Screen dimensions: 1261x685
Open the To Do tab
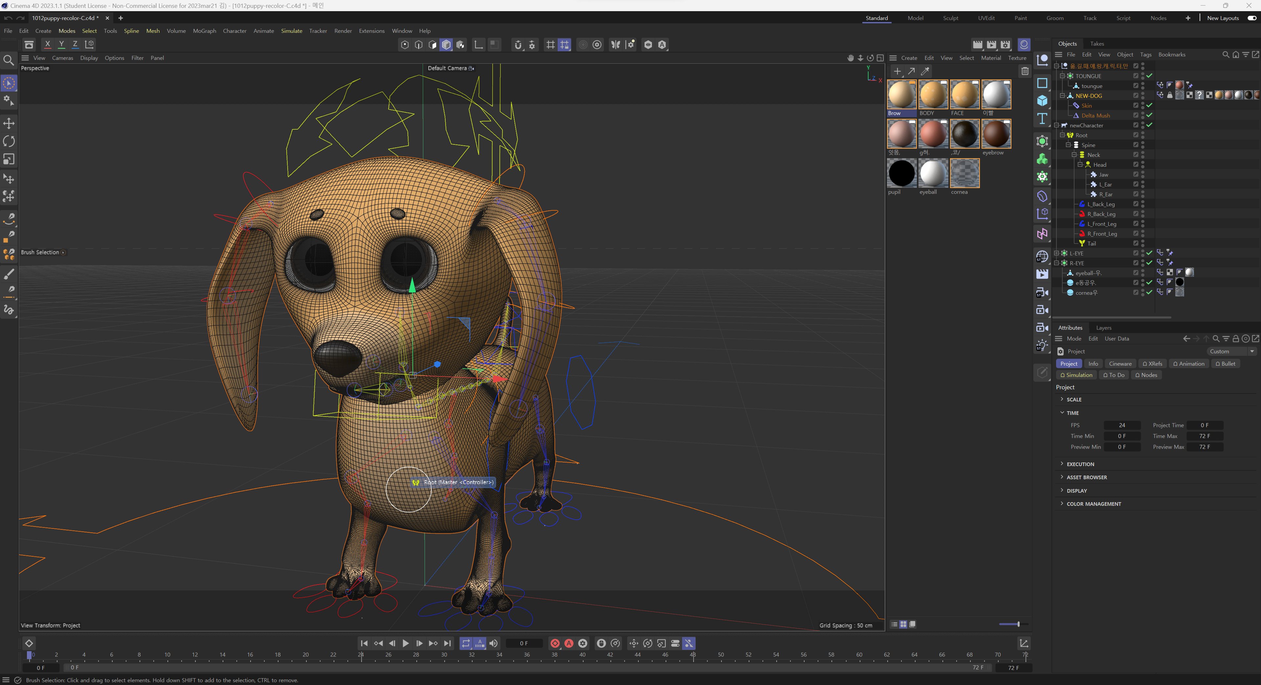(1114, 375)
